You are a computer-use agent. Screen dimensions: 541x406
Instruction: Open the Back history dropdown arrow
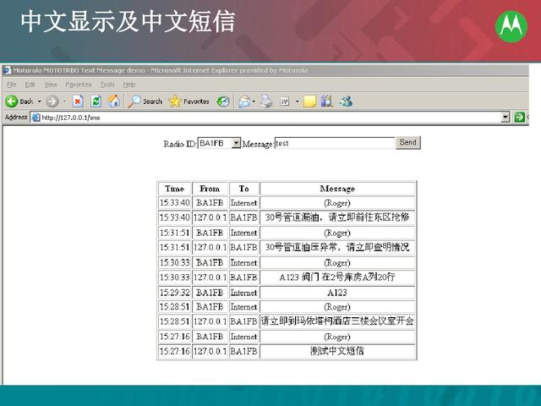(40, 101)
